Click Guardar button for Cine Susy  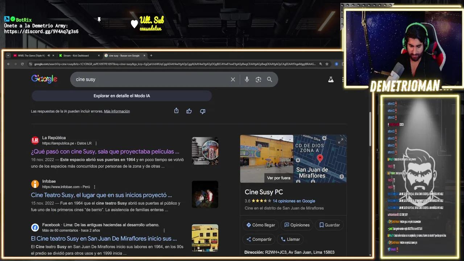click(330, 225)
